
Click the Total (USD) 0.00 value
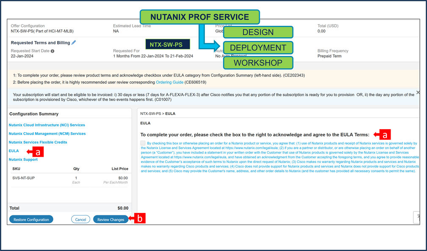coord(321,31)
